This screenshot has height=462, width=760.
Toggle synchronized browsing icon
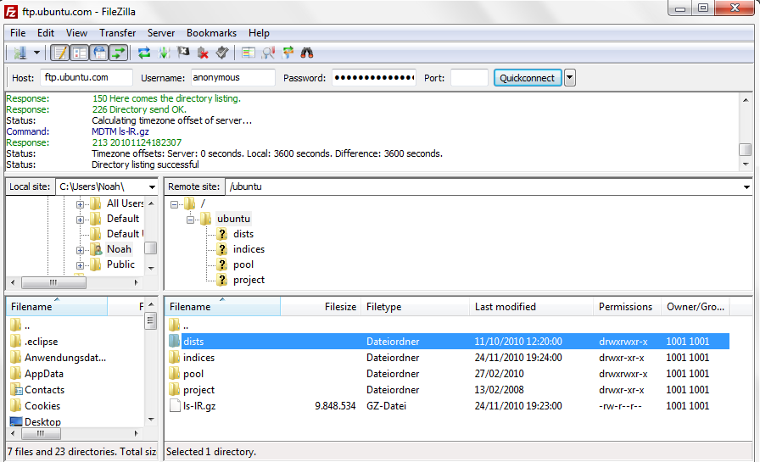[288, 53]
